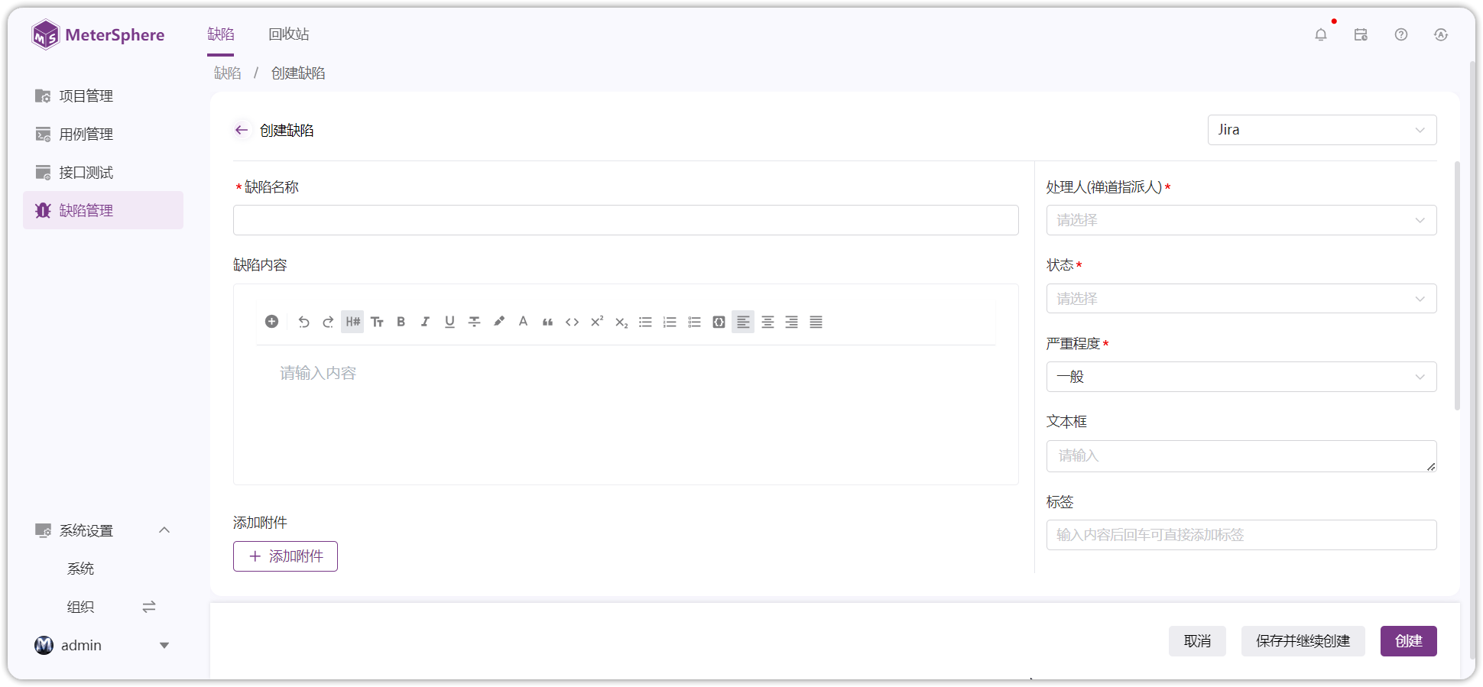Toggle italic formatting
The height and width of the screenshot is (687, 1483).
[x=425, y=322]
